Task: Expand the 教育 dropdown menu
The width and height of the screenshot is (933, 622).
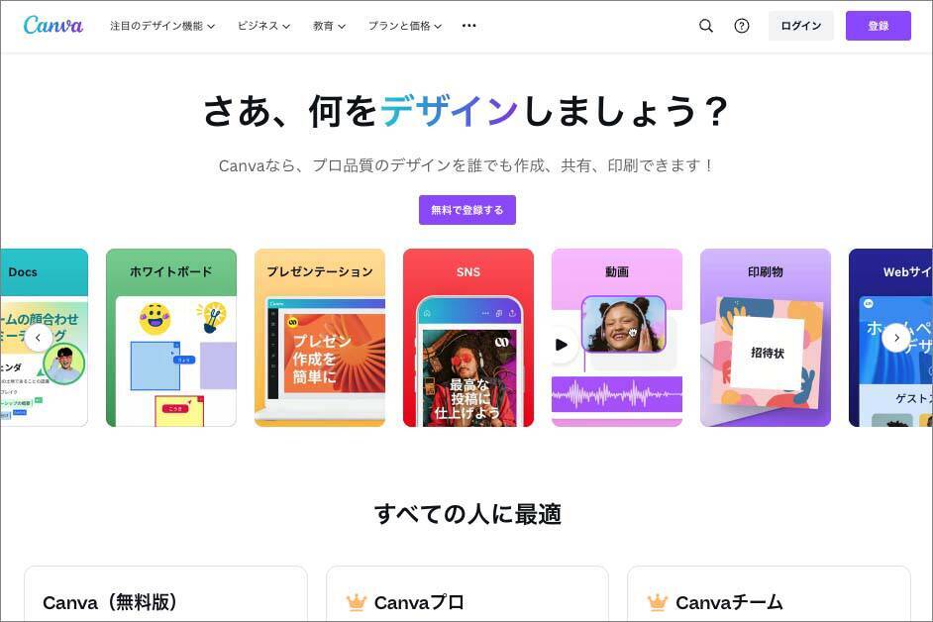Action: coord(329,26)
